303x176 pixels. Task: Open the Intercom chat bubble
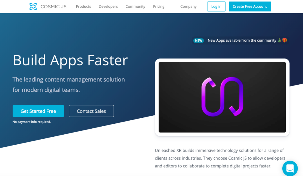pos(290,168)
